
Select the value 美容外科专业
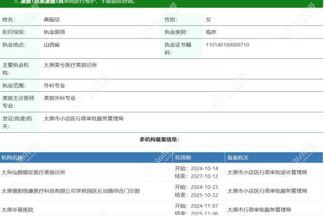click(59, 98)
